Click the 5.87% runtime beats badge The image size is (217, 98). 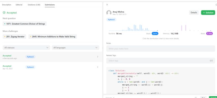155,33
